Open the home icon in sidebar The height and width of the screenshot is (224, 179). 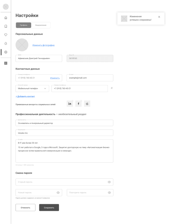click(6, 18)
